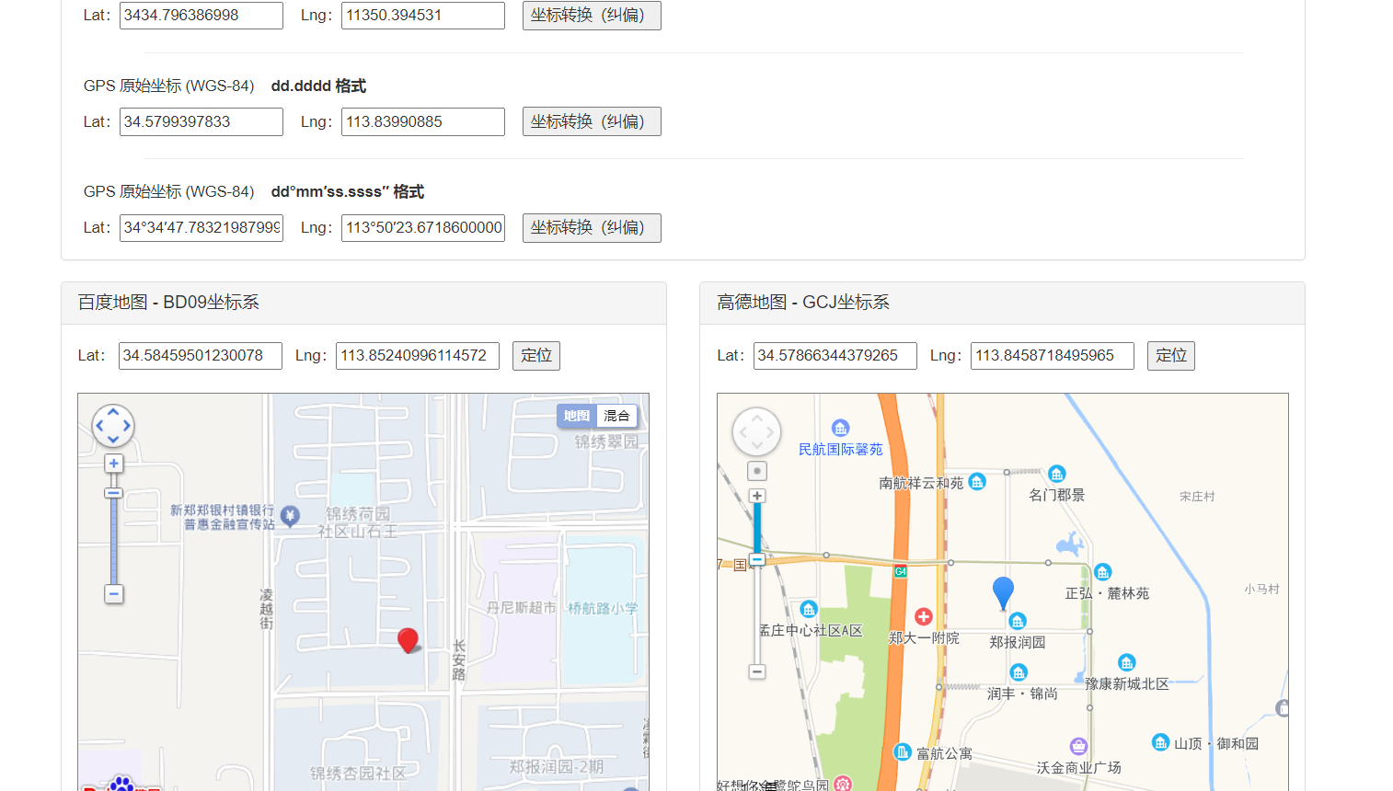Click the 百度地图 - BD09坐标系 panel heading
Screen dimensions: 1393x791
[168, 303]
